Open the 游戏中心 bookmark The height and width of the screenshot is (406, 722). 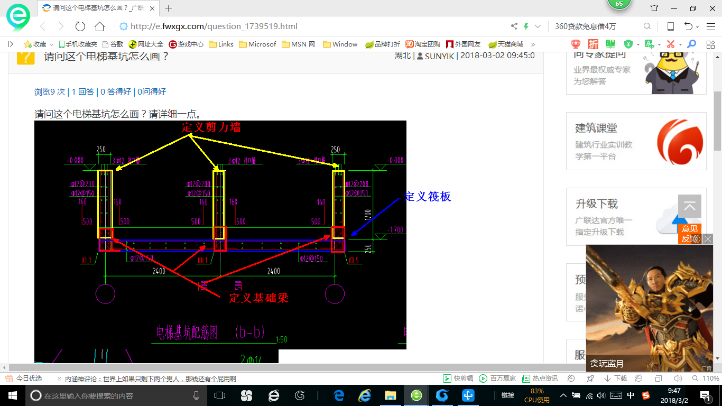point(186,44)
